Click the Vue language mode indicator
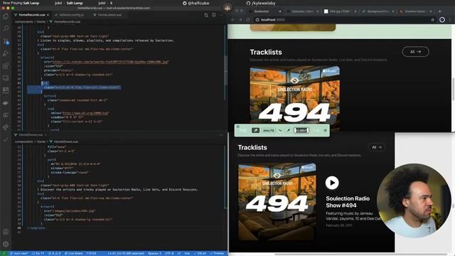The image size is (455, 256). coord(187,253)
